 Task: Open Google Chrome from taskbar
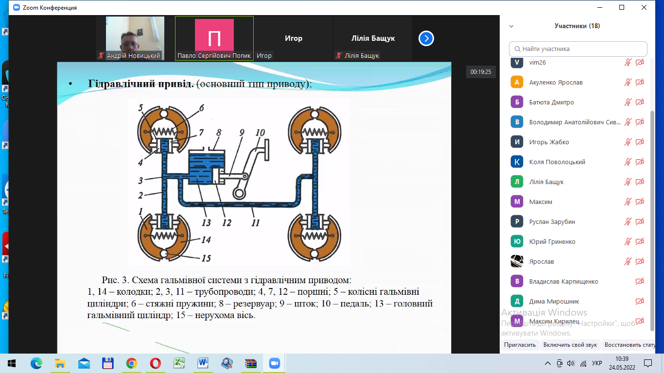pos(131,363)
